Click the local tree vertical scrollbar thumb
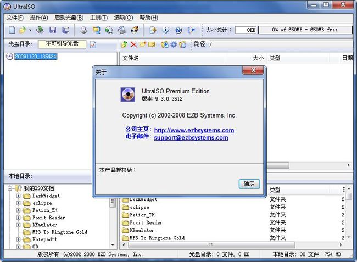Image resolution: width=357 pixels, height=262 pixels. coord(113,202)
